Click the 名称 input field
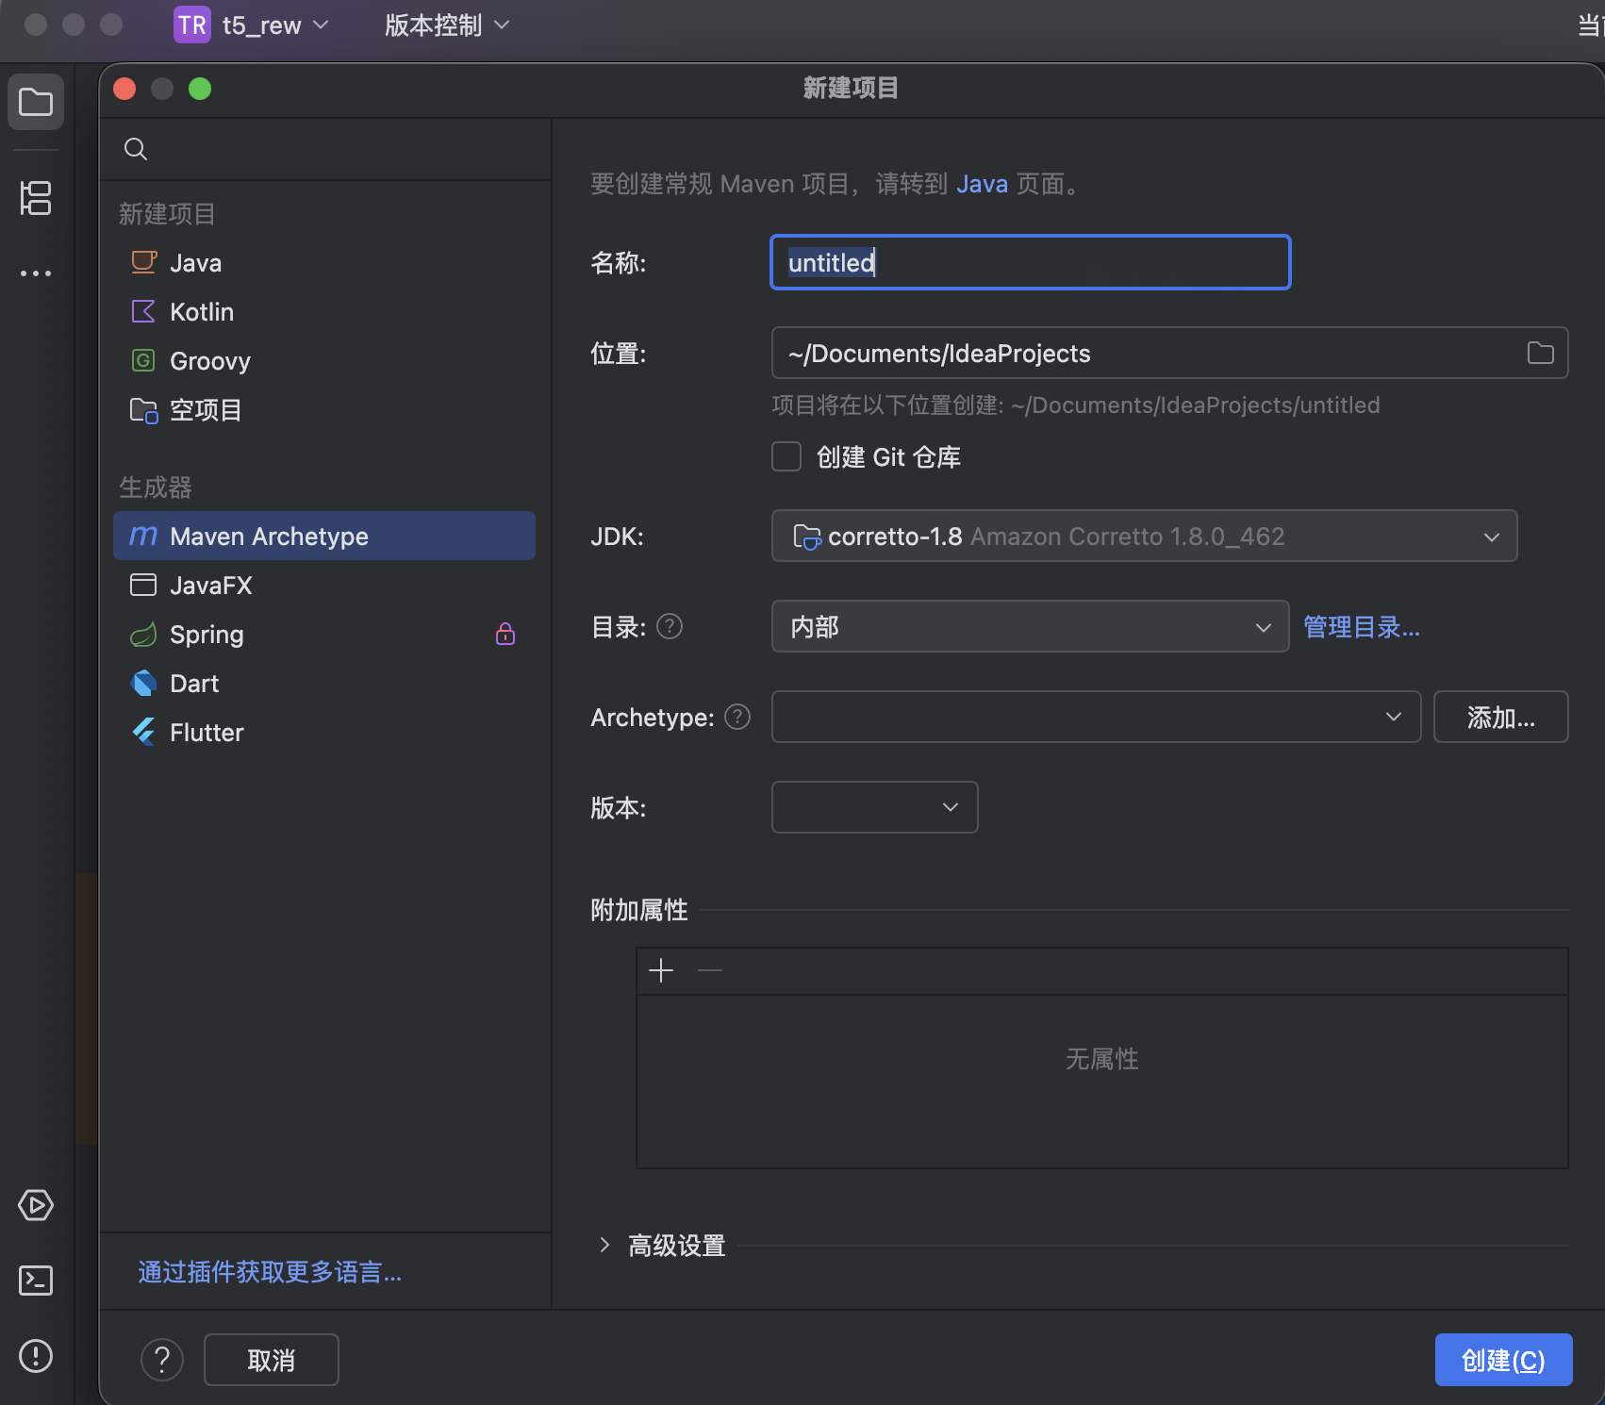Image resolution: width=1605 pixels, height=1405 pixels. point(1030,263)
